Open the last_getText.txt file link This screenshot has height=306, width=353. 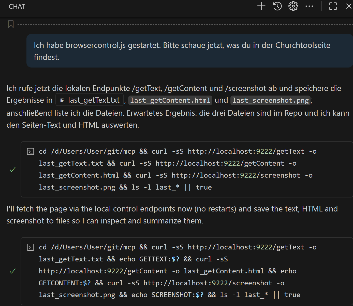(93, 100)
